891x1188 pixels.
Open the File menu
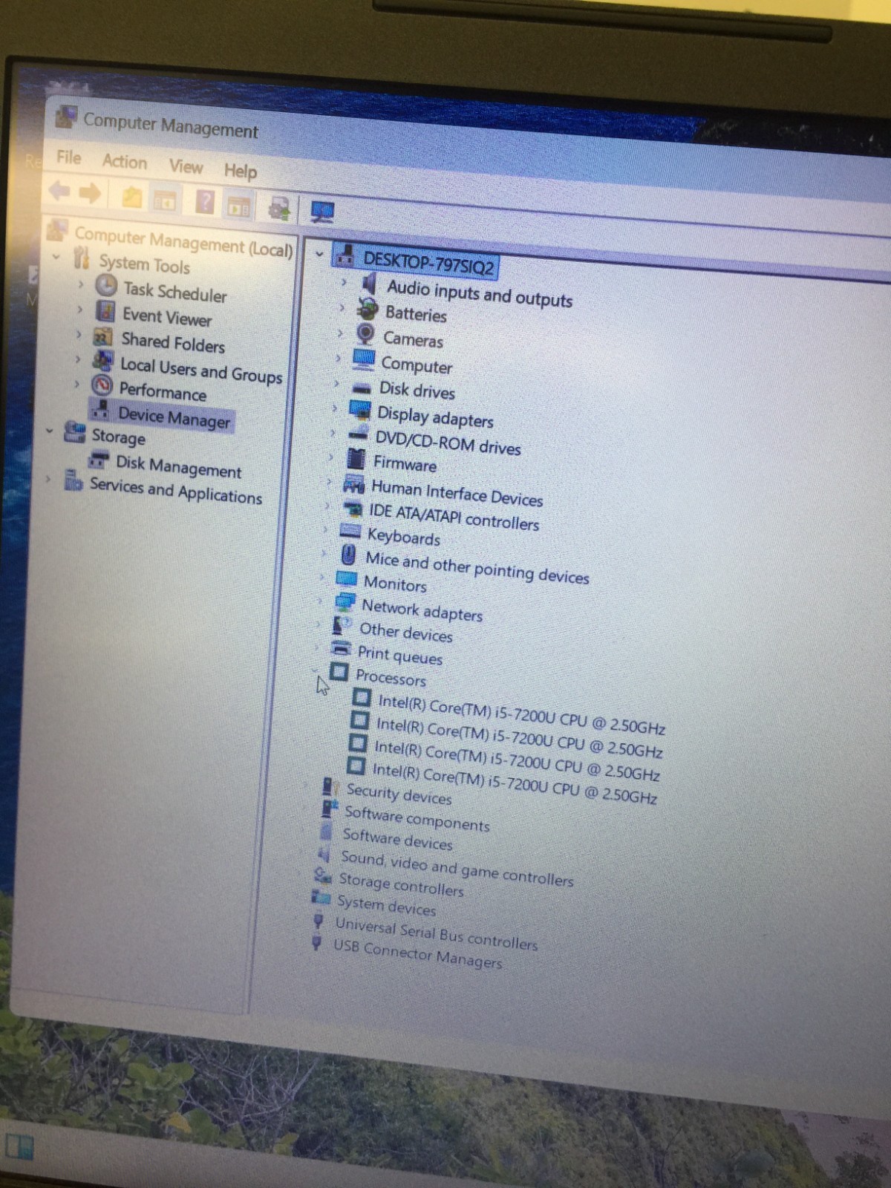(69, 157)
